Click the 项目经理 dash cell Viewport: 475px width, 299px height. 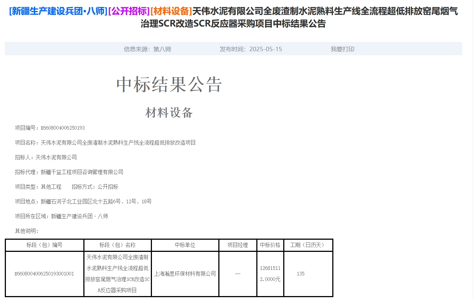238,274
